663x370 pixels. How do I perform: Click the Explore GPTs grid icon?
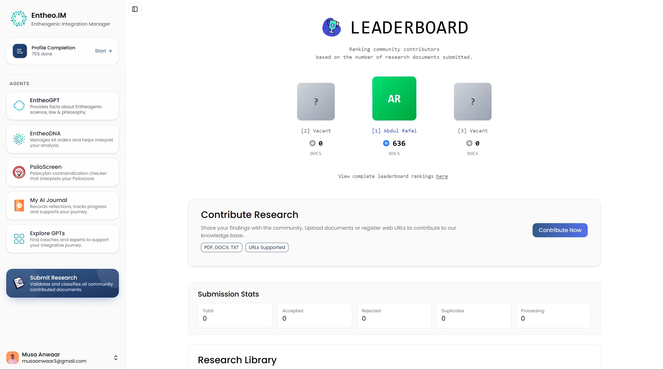click(x=19, y=239)
